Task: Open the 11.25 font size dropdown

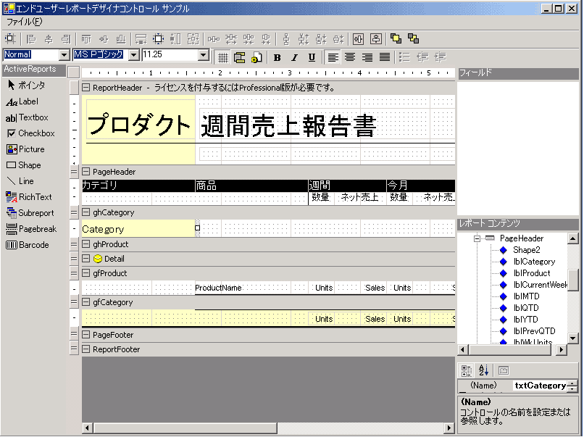Action: [x=203, y=55]
